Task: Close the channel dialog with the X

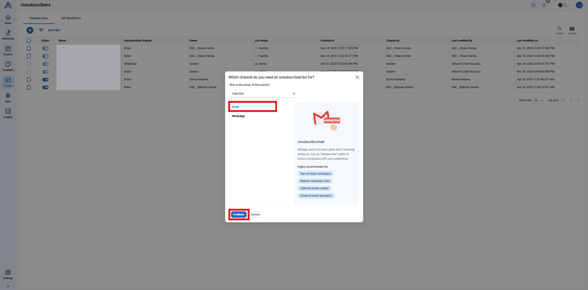Action: click(357, 77)
